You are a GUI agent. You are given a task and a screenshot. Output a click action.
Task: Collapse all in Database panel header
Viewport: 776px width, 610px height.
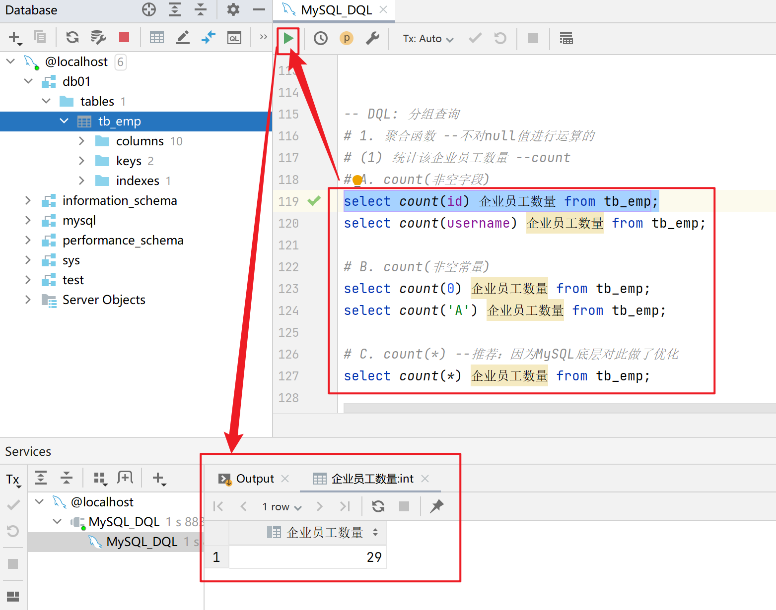(x=201, y=9)
